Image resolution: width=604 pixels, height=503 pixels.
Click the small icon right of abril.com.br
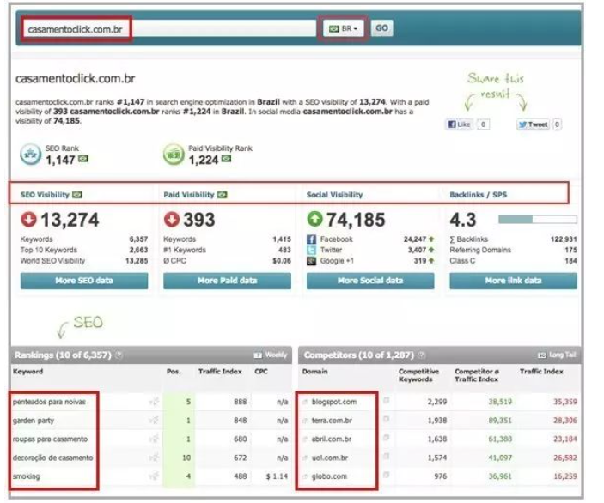click(386, 438)
